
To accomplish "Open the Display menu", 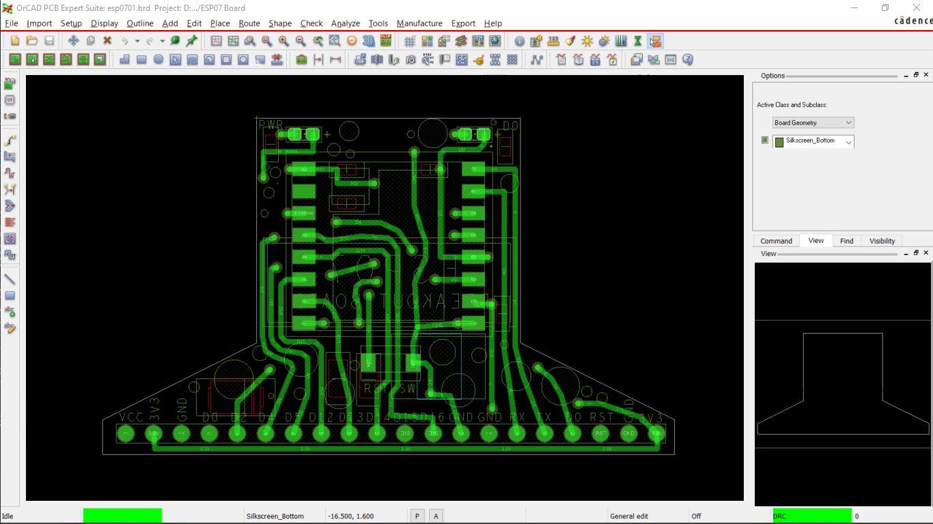I will [x=105, y=23].
